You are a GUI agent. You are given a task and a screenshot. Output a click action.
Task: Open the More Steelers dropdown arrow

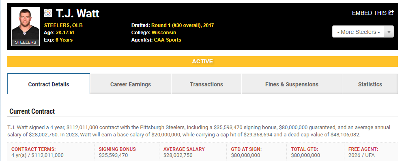tap(389, 32)
